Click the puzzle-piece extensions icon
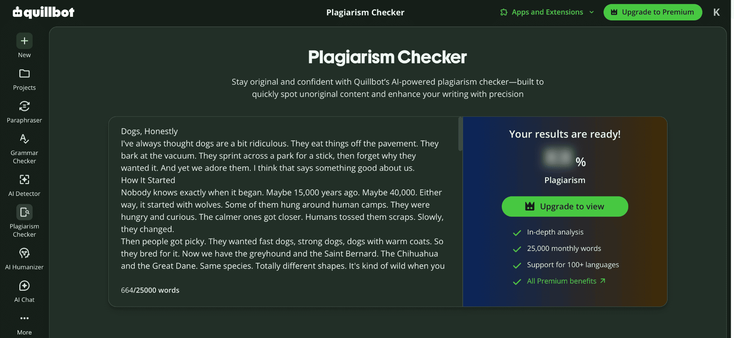This screenshot has width=734, height=338. tap(504, 12)
